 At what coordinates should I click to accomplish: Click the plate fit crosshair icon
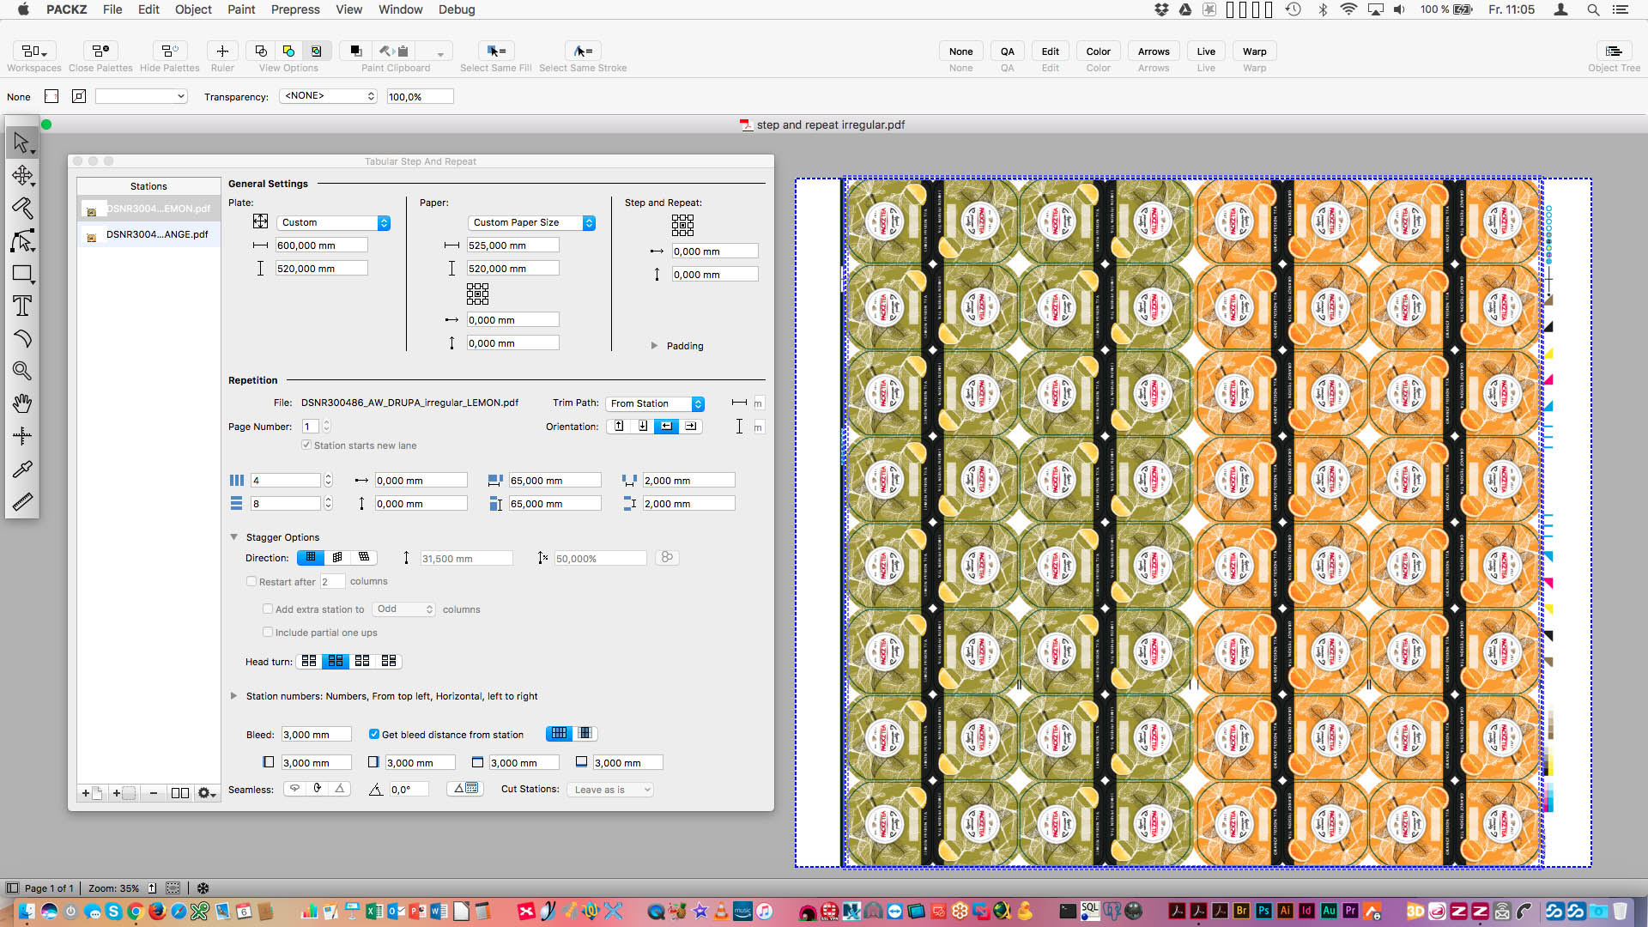261,221
